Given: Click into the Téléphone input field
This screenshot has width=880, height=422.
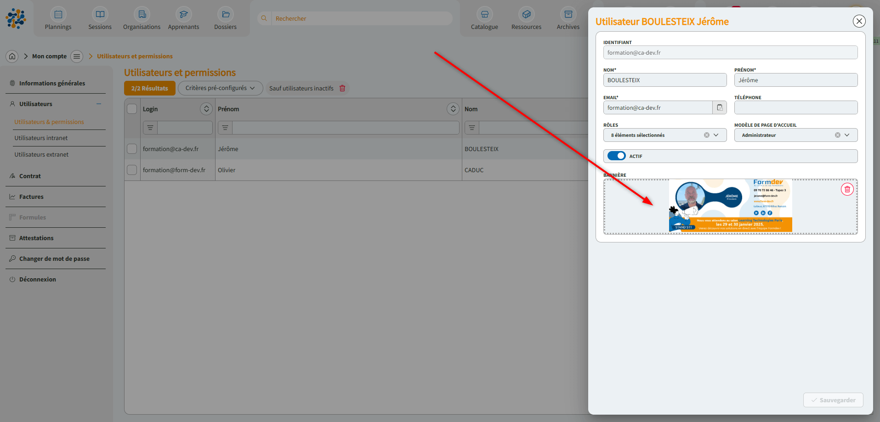Looking at the screenshot, I should (795, 107).
